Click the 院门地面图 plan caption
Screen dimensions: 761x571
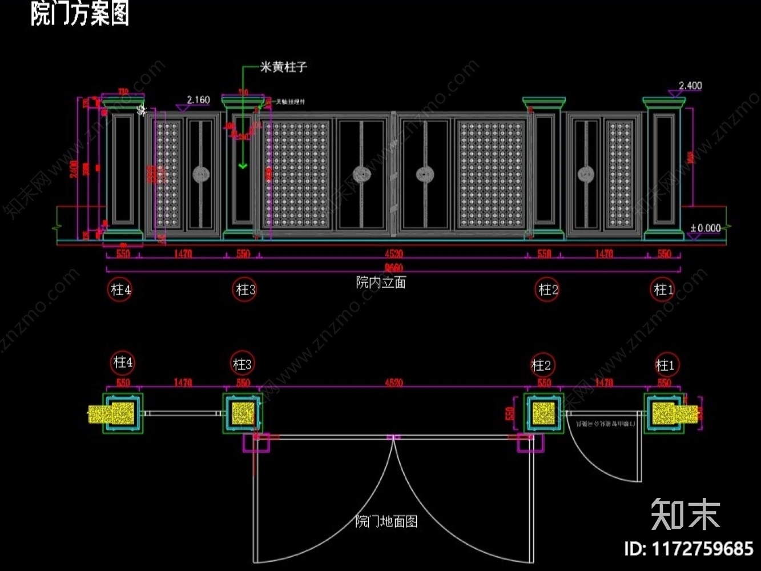click(x=386, y=521)
